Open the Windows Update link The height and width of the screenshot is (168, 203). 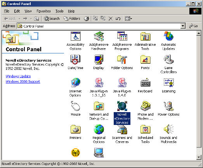18,76
